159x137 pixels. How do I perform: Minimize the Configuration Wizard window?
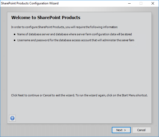pyautogui.click(x=129, y=4)
